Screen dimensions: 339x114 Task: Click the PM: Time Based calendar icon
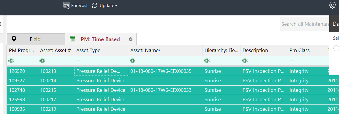[x=72, y=39]
